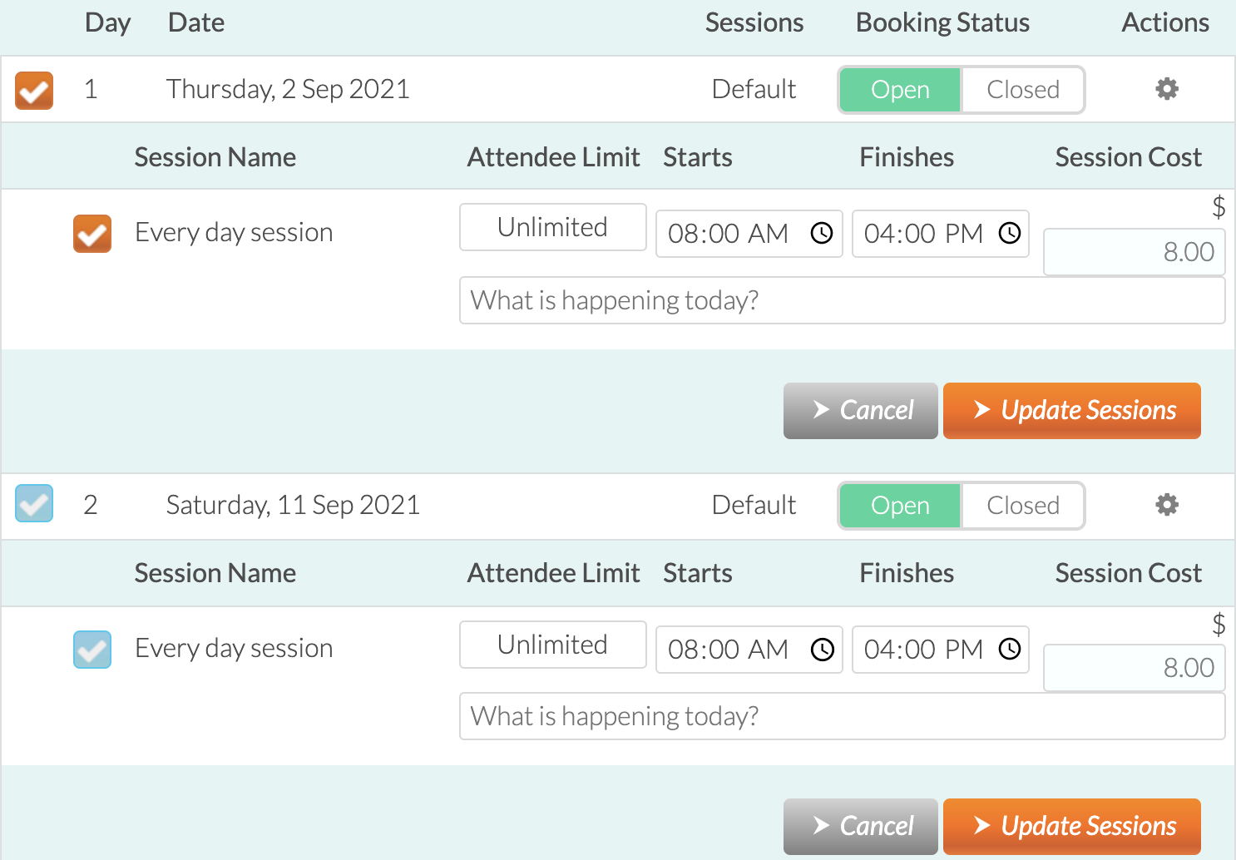The width and height of the screenshot is (1236, 860).
Task: Select Open booking status for Thursday
Action: coord(900,90)
